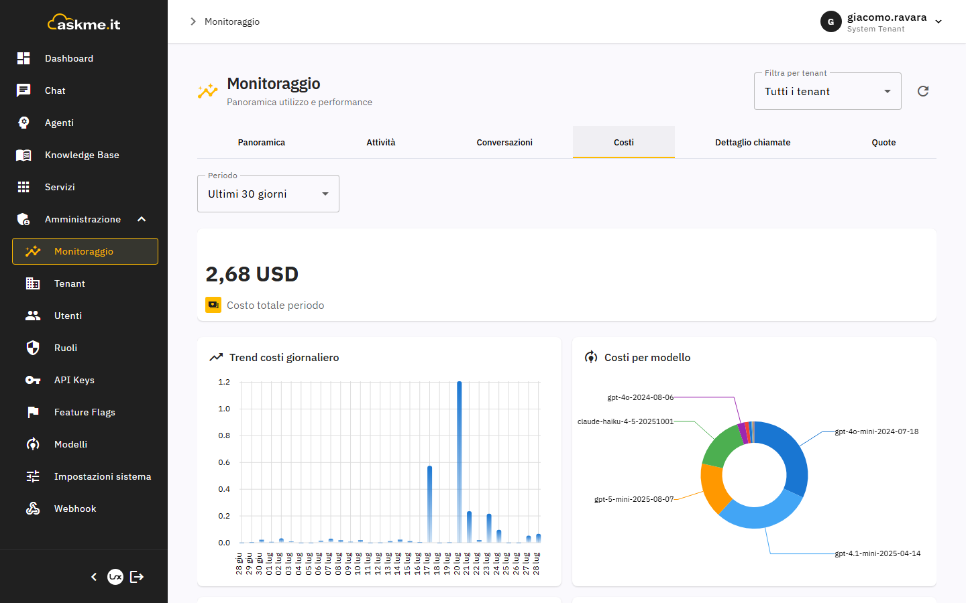Collapse the Amministrazione section chevron
The height and width of the screenshot is (603, 966).
coord(142,219)
